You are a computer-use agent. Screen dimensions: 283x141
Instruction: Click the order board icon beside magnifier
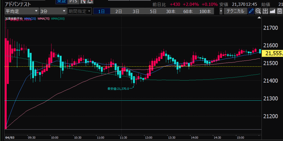pos(265,11)
